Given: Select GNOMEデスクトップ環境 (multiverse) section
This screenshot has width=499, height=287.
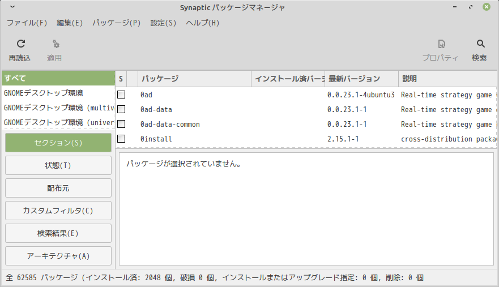Looking at the screenshot, I should click(x=58, y=108).
